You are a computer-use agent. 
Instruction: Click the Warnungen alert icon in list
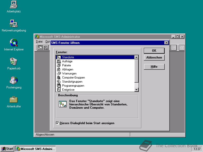59,73
